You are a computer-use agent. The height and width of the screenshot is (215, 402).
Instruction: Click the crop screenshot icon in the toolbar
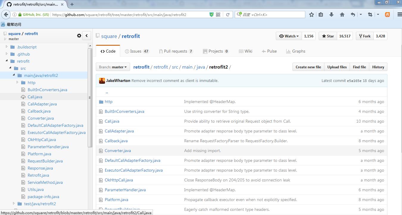point(370,15)
